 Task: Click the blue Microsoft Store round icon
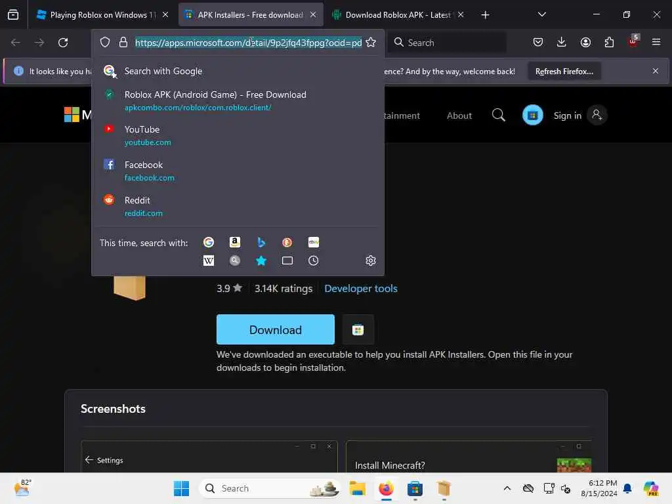(533, 115)
